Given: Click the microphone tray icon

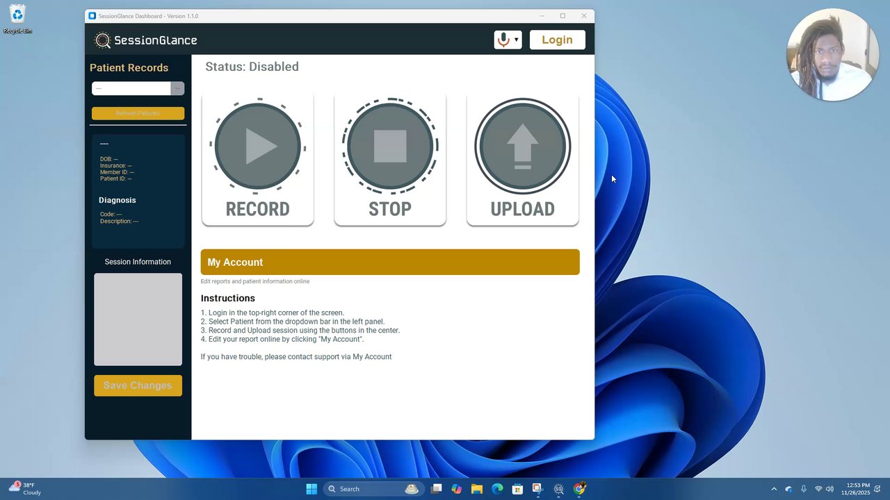Looking at the screenshot, I should (x=804, y=489).
